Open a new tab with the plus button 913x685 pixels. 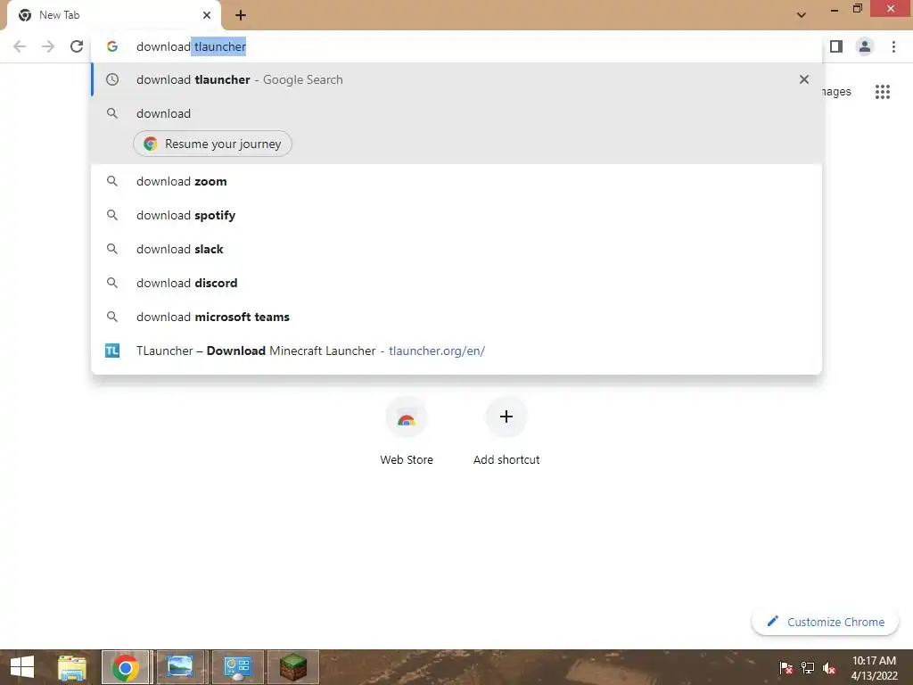click(x=241, y=15)
